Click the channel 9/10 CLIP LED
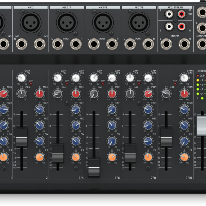206x206 pixels. click(x=175, y=83)
